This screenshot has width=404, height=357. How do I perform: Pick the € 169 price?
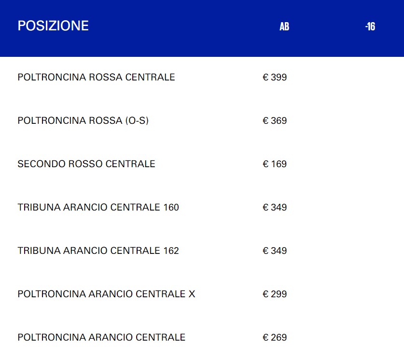275,164
